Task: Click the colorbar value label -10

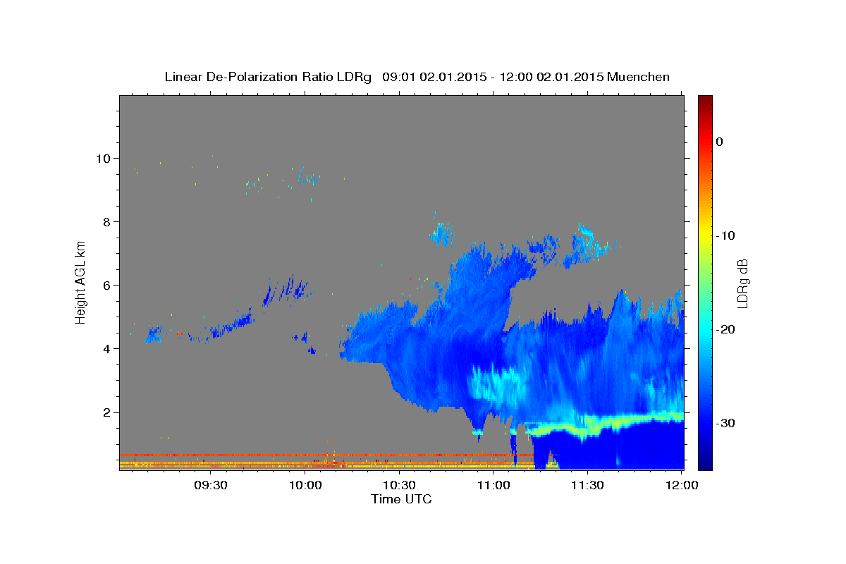Action: tap(725, 235)
